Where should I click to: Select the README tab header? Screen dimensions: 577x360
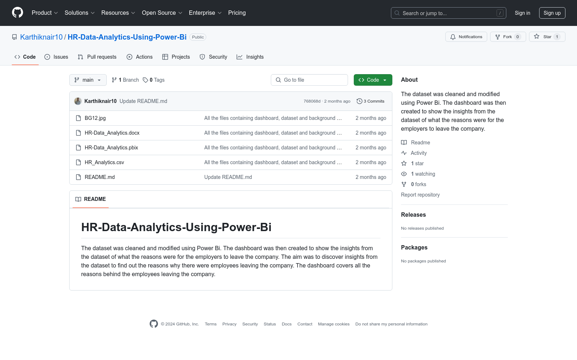coord(91,199)
